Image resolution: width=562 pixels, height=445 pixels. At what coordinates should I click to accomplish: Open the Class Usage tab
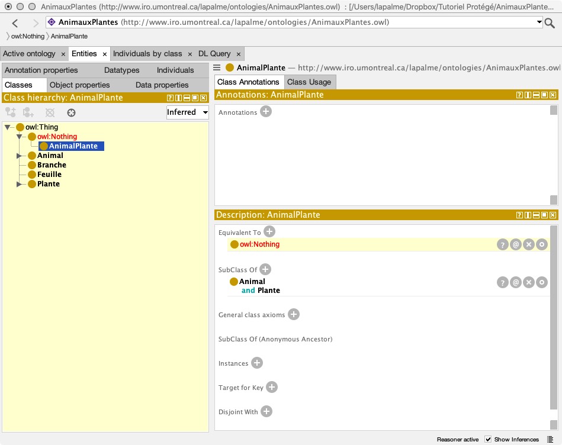click(309, 82)
